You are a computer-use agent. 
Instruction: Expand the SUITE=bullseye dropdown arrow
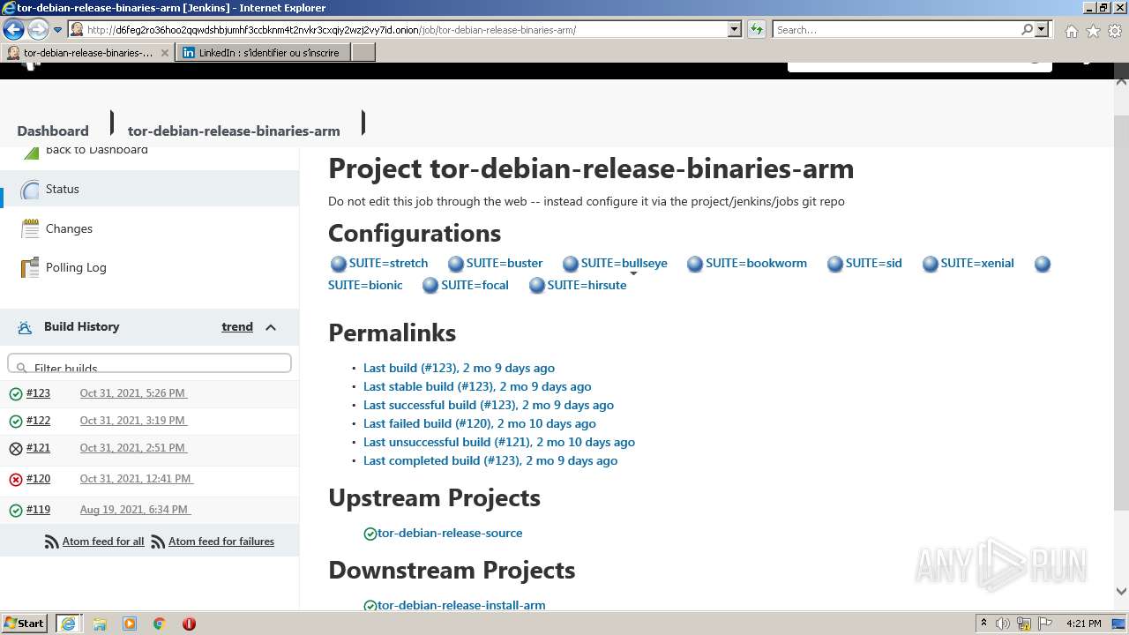click(x=633, y=274)
